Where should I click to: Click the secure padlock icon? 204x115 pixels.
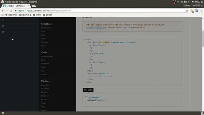pos(16,11)
